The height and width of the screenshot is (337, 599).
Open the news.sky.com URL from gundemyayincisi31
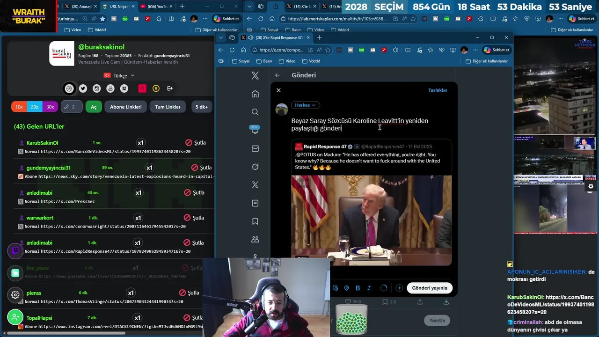[126, 176]
